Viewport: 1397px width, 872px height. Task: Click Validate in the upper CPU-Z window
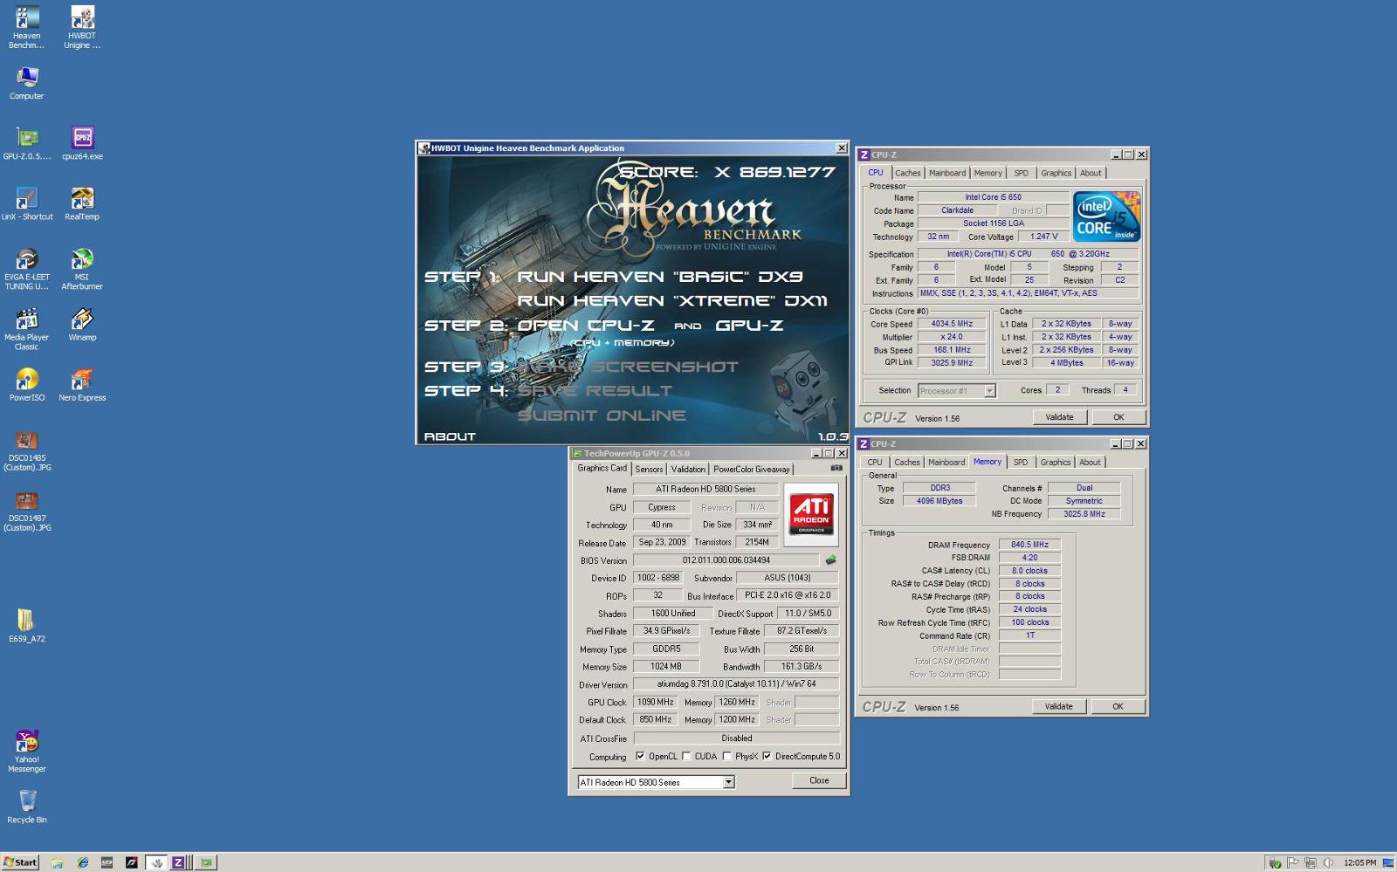pos(1059,417)
